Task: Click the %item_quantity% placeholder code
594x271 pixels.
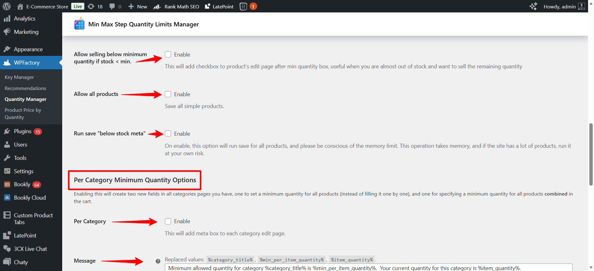Action: coord(352,260)
